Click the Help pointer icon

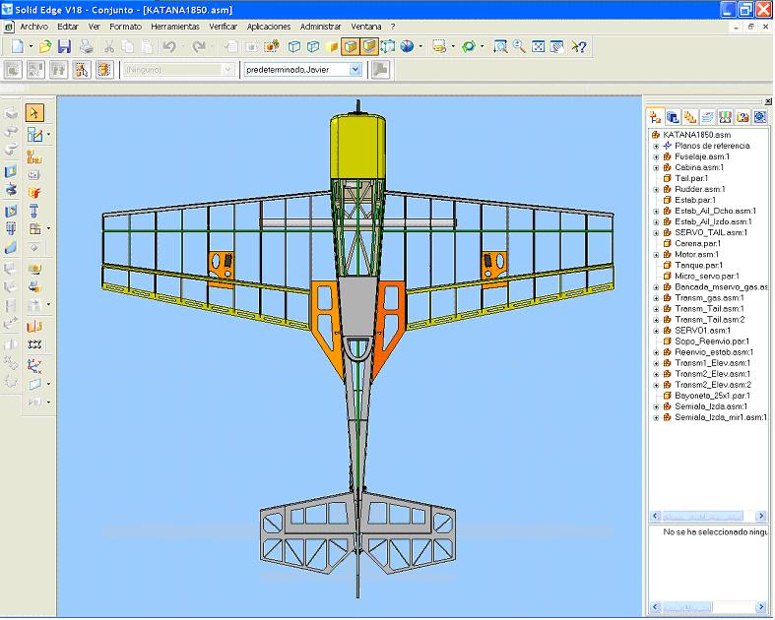pos(579,46)
